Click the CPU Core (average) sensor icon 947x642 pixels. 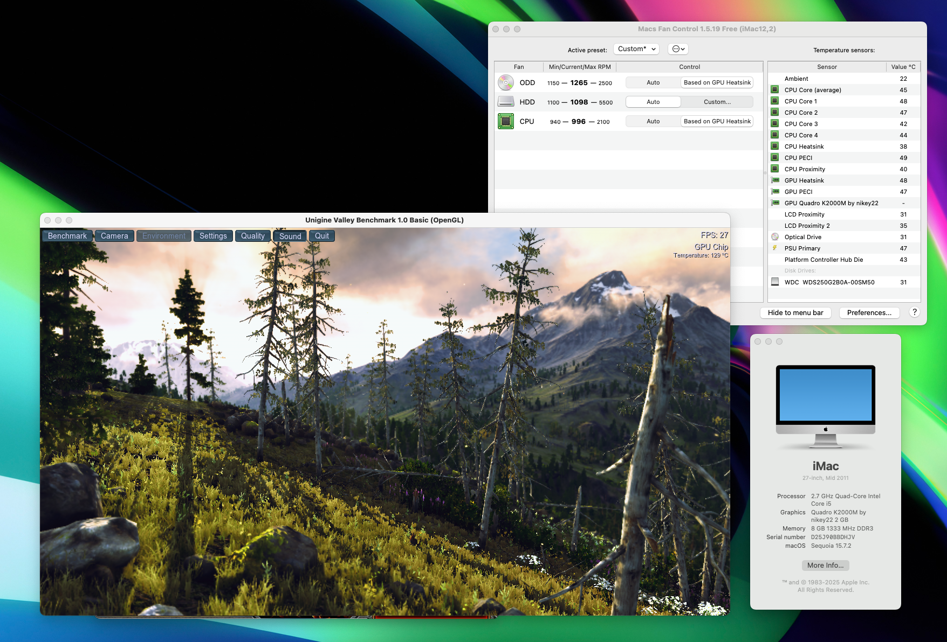(x=775, y=89)
